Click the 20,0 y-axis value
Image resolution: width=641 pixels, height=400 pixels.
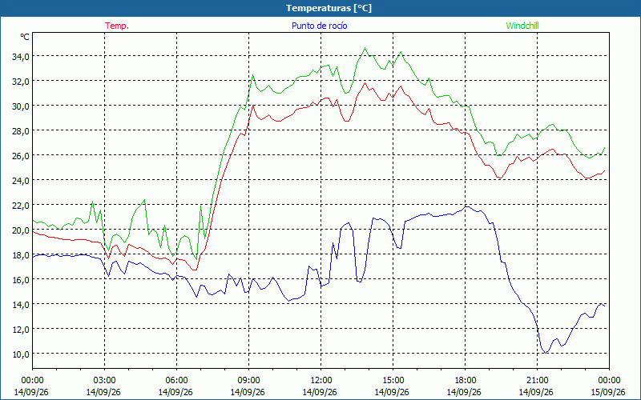[21, 230]
